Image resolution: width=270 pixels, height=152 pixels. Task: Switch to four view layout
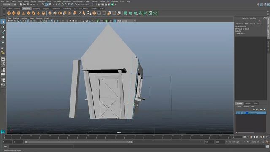pos(3,65)
